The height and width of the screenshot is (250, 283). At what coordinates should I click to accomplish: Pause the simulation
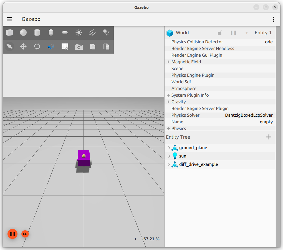click(12, 234)
